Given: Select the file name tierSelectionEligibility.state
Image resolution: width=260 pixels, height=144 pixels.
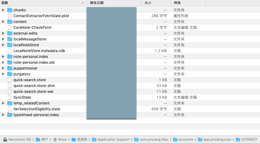Looking at the screenshot, I should (37, 109).
